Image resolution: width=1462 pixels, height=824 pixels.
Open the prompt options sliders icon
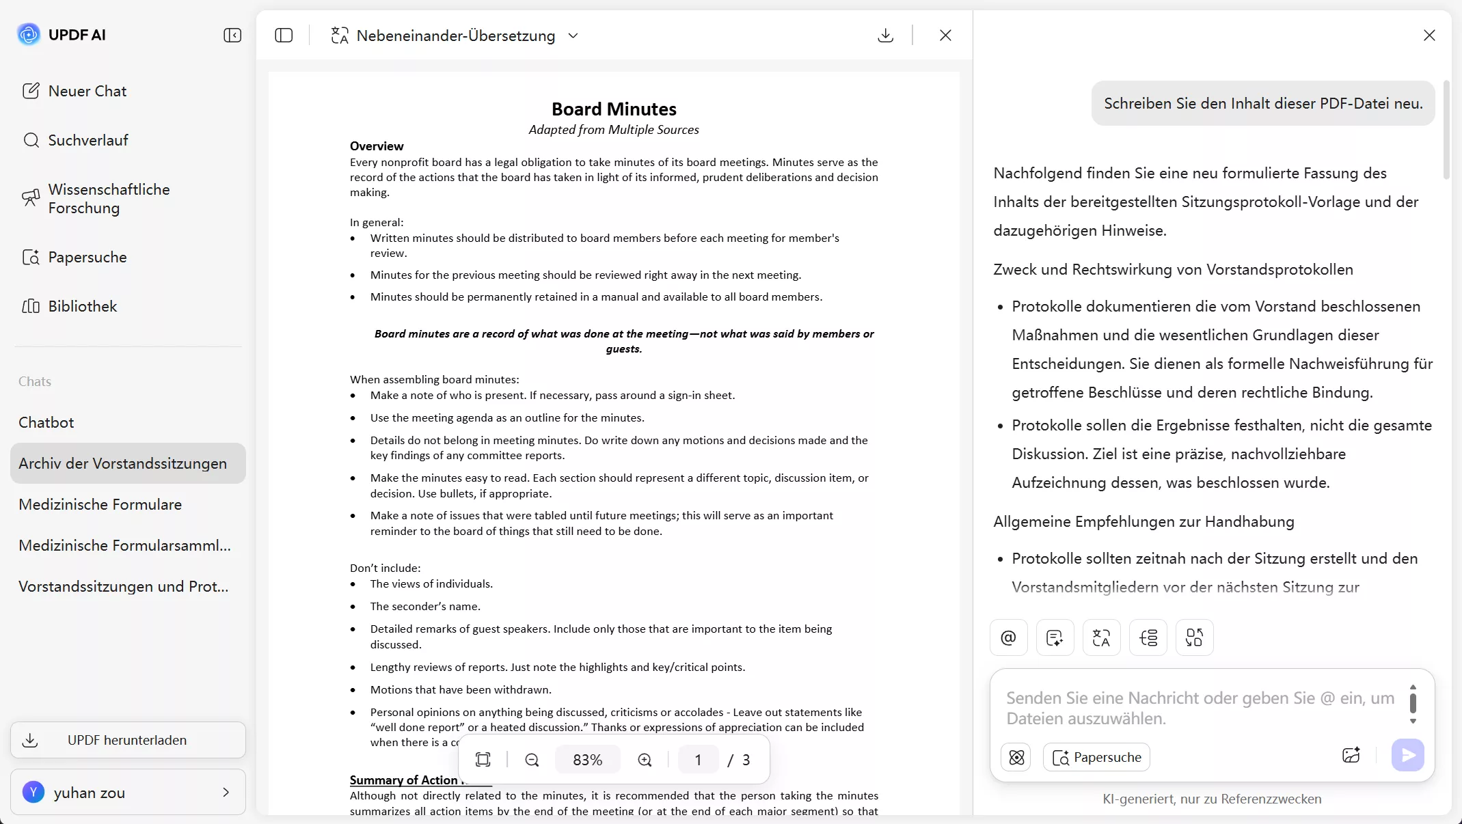[1148, 637]
